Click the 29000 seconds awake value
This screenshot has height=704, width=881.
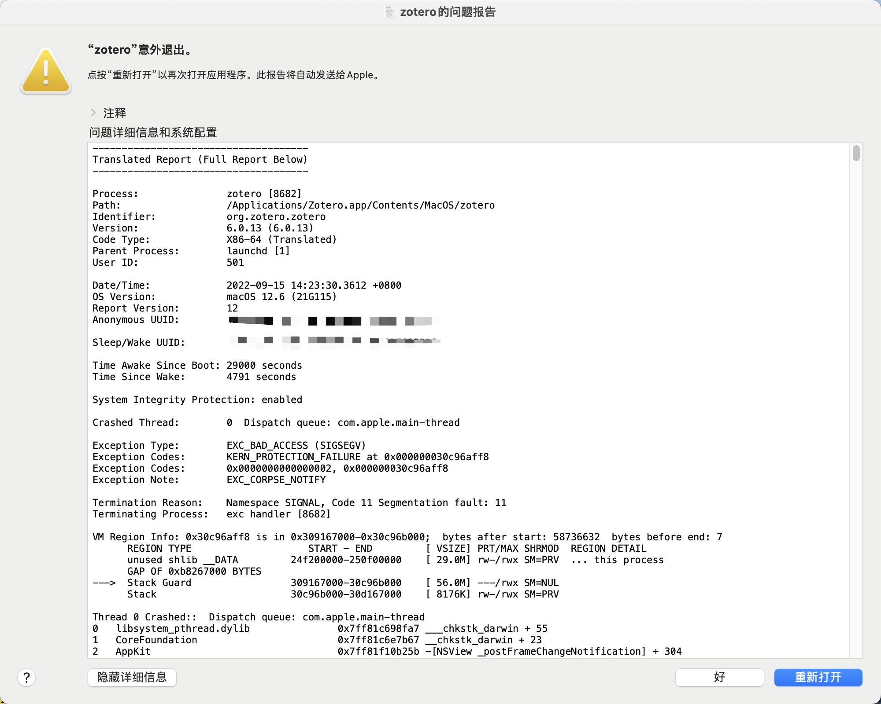pos(264,365)
